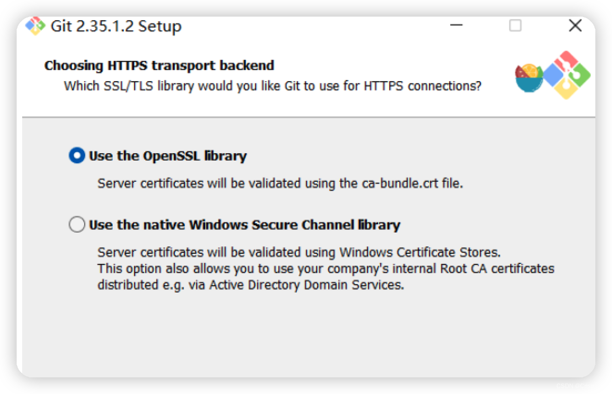Click the 'Which SSL/TLS library' question text
The height and width of the screenshot is (394, 612).
[x=273, y=86]
